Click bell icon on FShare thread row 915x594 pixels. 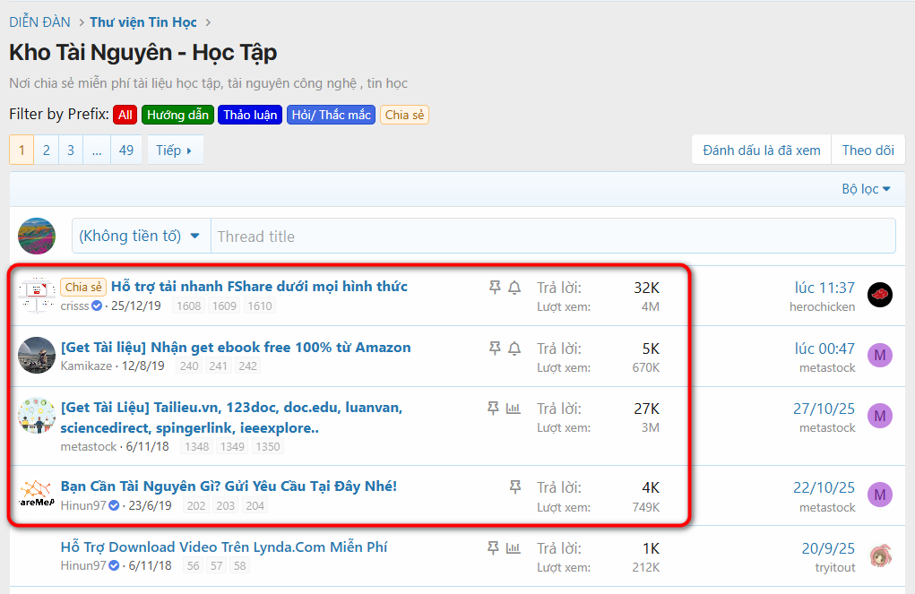coord(514,288)
